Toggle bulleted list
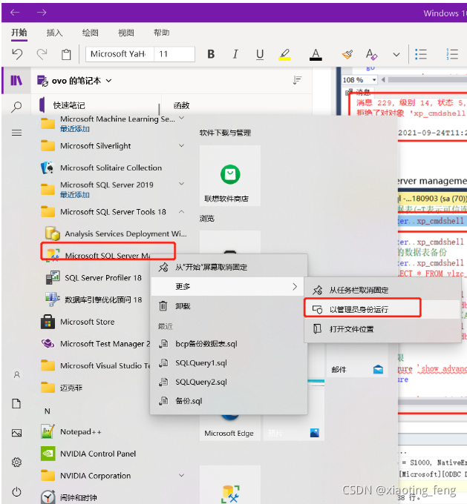The width and height of the screenshot is (467, 504). (x=421, y=54)
